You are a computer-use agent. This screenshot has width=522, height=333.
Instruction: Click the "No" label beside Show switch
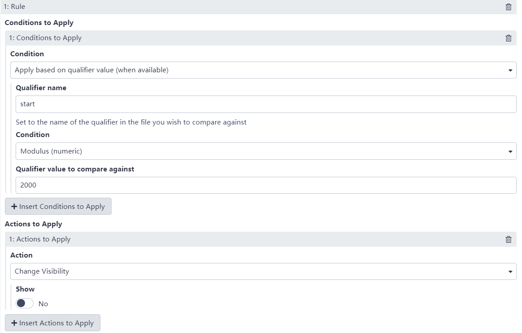43,304
